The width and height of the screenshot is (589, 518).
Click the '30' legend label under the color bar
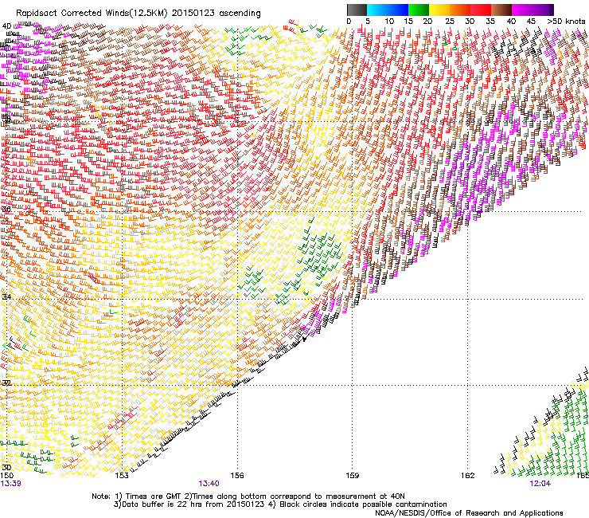(x=470, y=22)
